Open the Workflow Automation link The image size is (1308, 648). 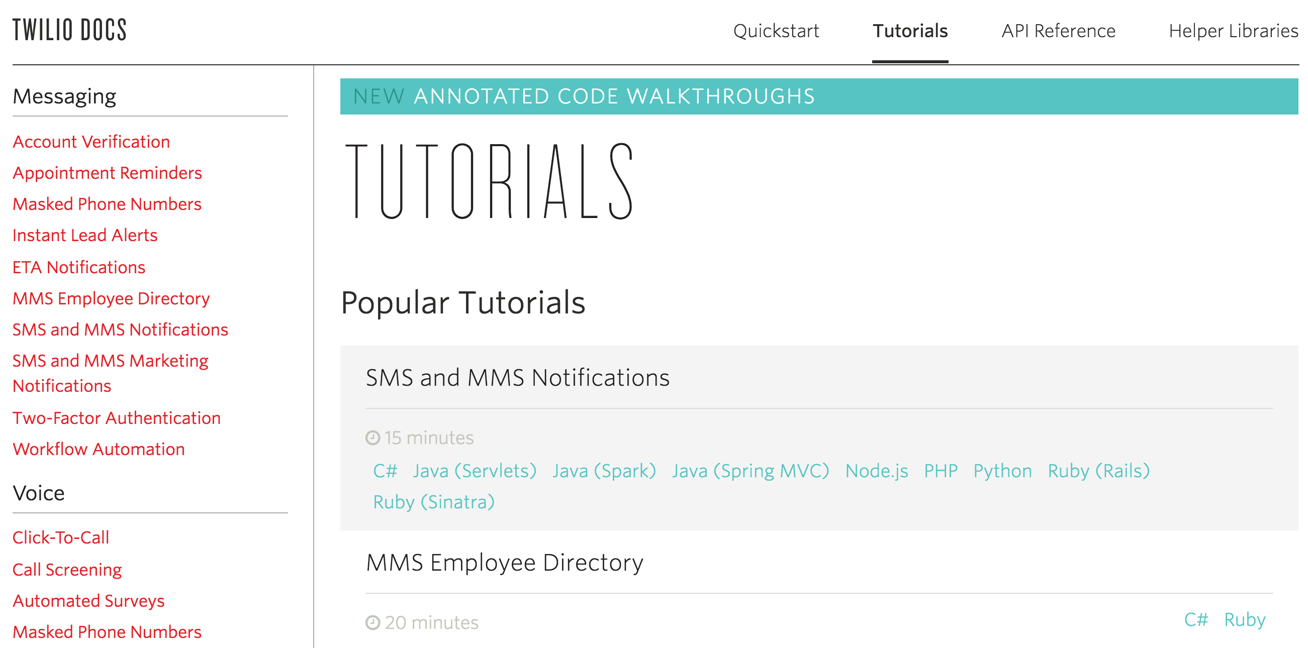[99, 449]
